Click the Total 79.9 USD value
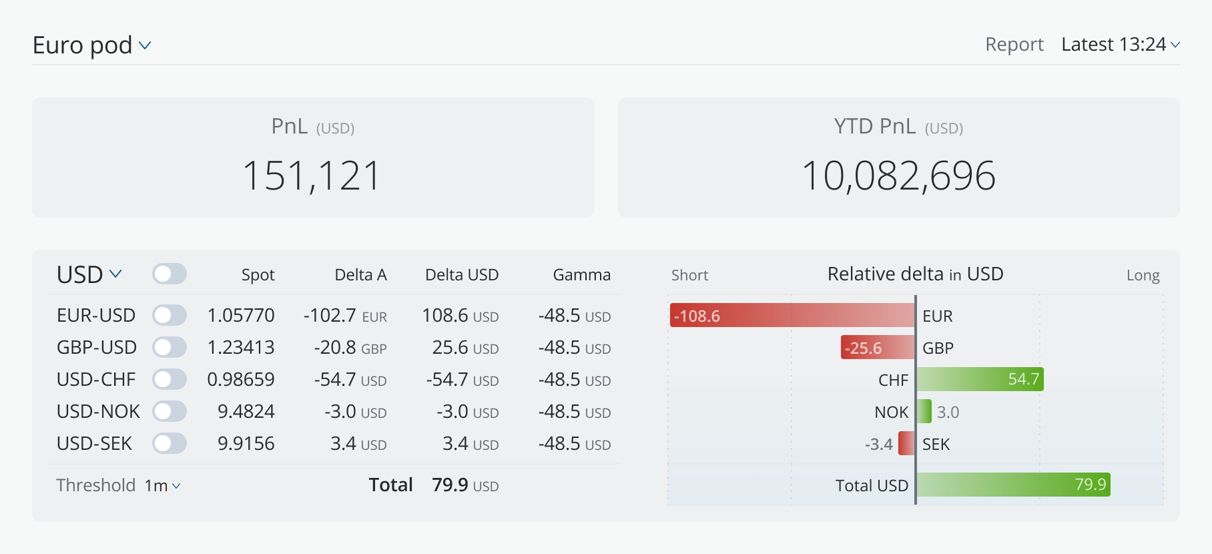Screen dimensions: 1212x554 (465, 485)
